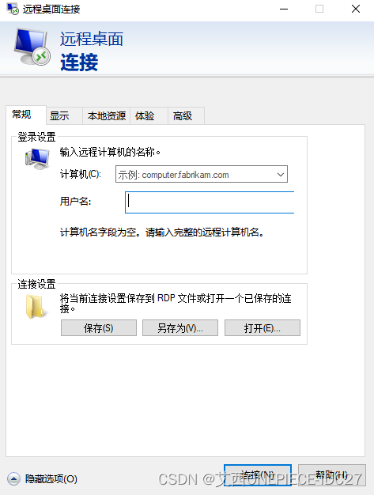374x495 pixels.
Task: Switch to the 常规 tab
Action: point(26,115)
